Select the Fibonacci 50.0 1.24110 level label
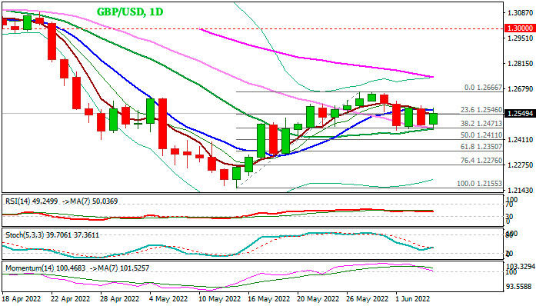The height and width of the screenshot is (306, 536). pyautogui.click(x=481, y=135)
